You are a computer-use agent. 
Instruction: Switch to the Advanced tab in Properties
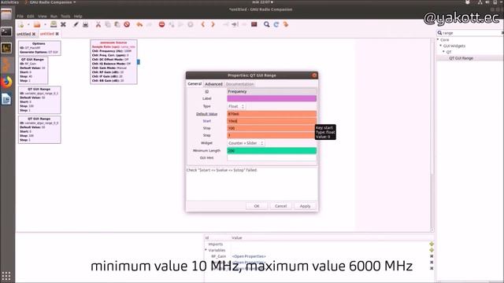213,84
